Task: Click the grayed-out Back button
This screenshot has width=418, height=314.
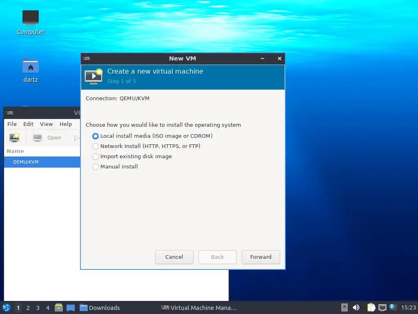Action: pyautogui.click(x=217, y=257)
